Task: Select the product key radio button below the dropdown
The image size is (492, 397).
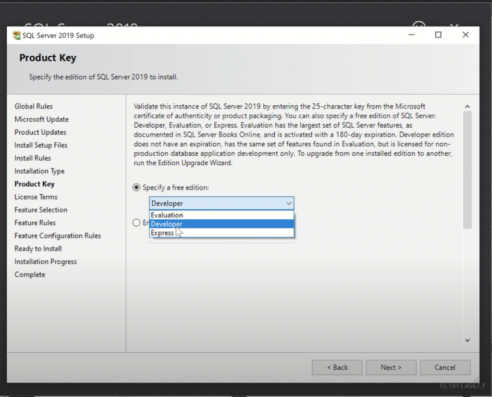Action: [136, 223]
